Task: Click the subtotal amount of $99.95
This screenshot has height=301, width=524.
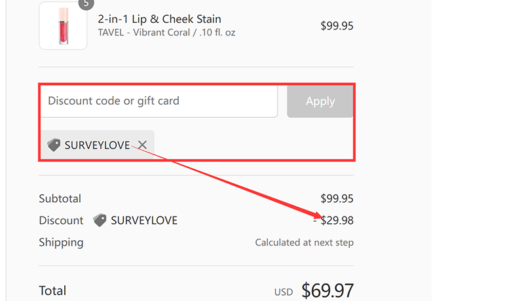Action: pos(337,198)
